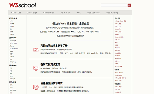Click the 字符集 section heading
This screenshot has width=154, height=94.
[x=117, y=70]
